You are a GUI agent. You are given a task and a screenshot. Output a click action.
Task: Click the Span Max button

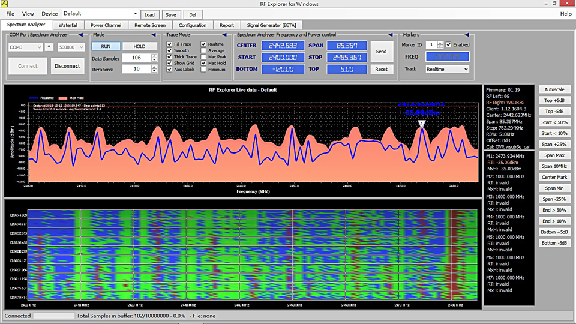(x=554, y=155)
